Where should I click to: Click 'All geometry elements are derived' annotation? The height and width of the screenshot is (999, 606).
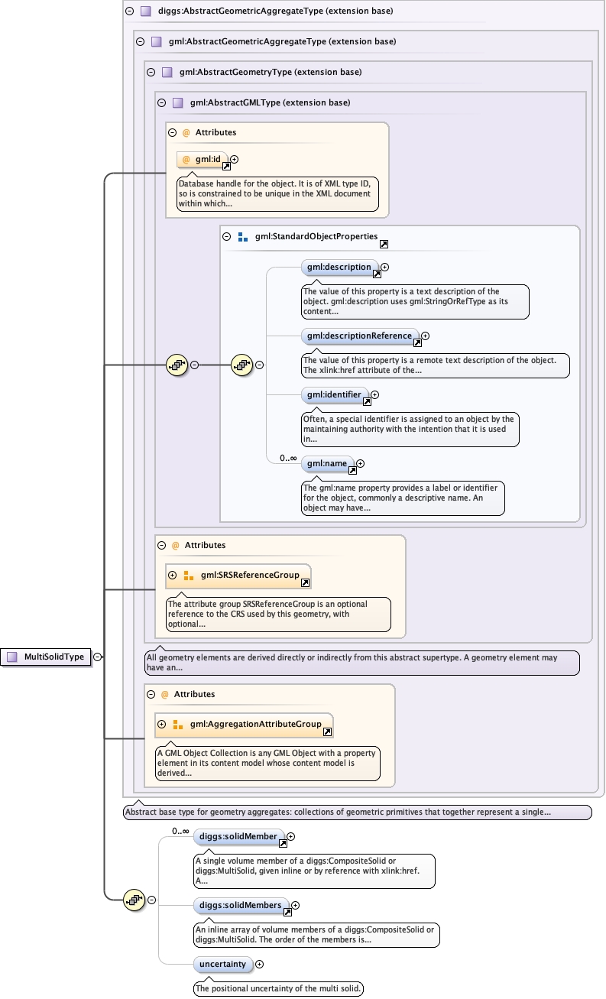coord(361,663)
